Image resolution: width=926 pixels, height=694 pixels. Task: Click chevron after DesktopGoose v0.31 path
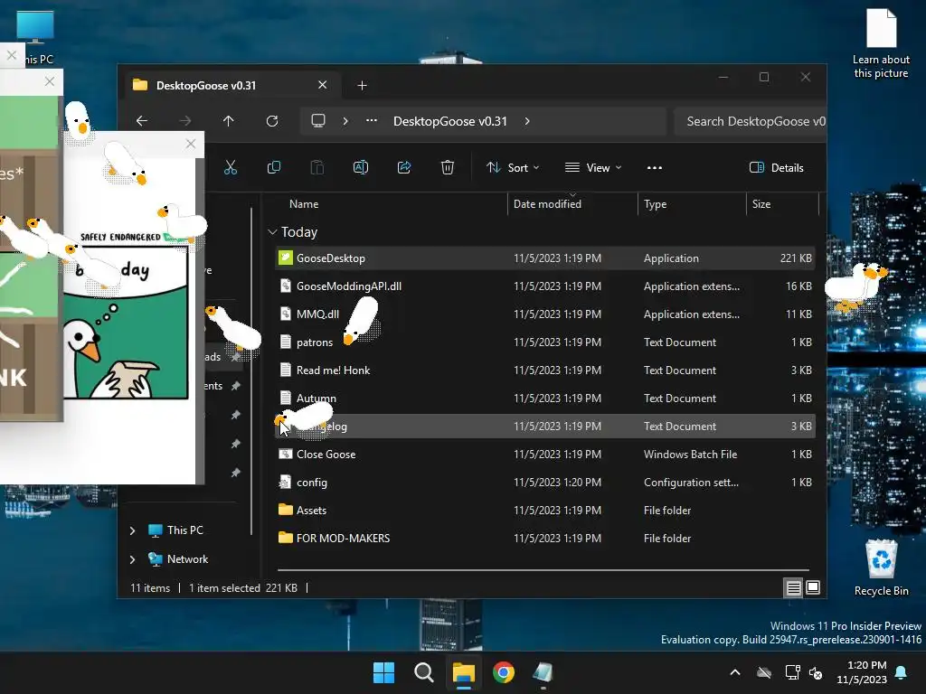[527, 121]
